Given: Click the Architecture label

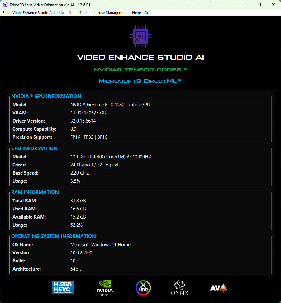Looking at the screenshot, I should [27, 269].
